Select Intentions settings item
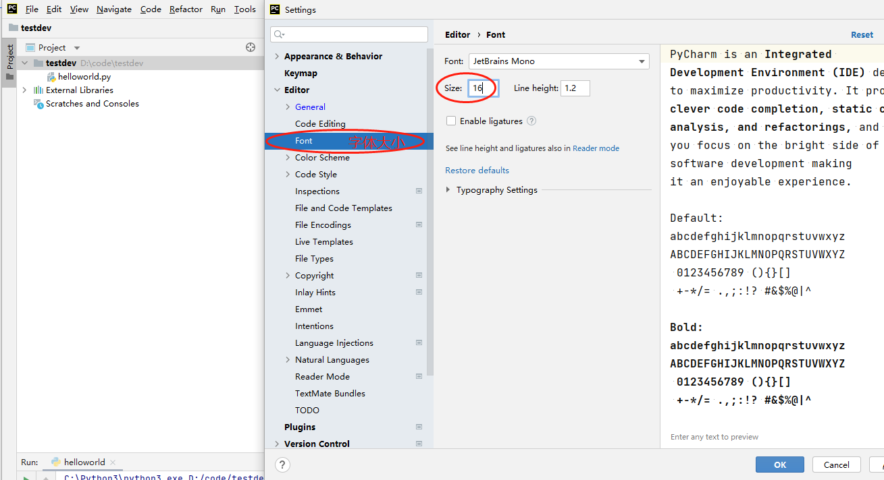Image resolution: width=884 pixels, height=480 pixels. tap(314, 326)
